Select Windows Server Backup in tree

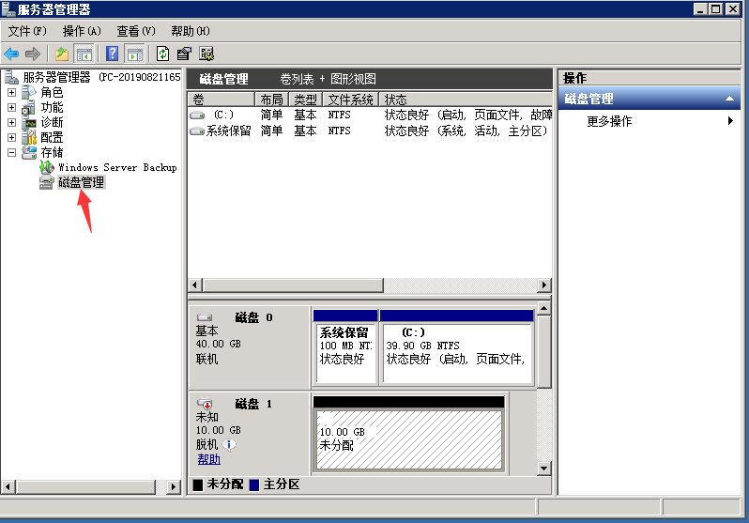tap(116, 167)
